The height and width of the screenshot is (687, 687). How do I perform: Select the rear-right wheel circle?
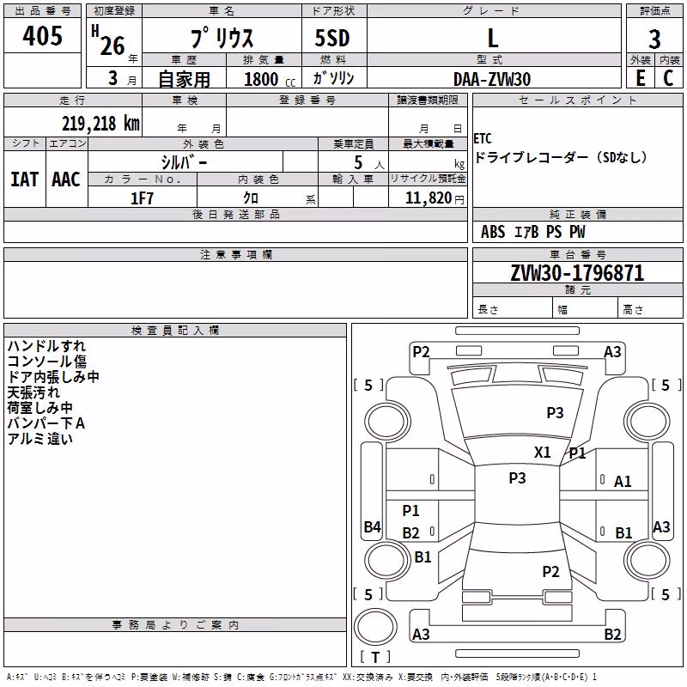[x=647, y=560]
